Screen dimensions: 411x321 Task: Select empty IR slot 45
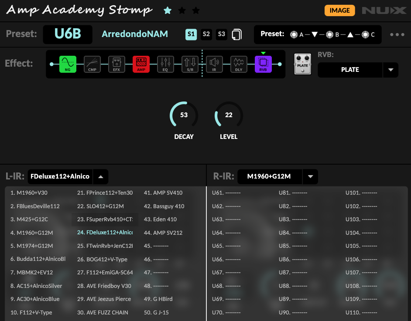pyautogui.click(x=156, y=246)
